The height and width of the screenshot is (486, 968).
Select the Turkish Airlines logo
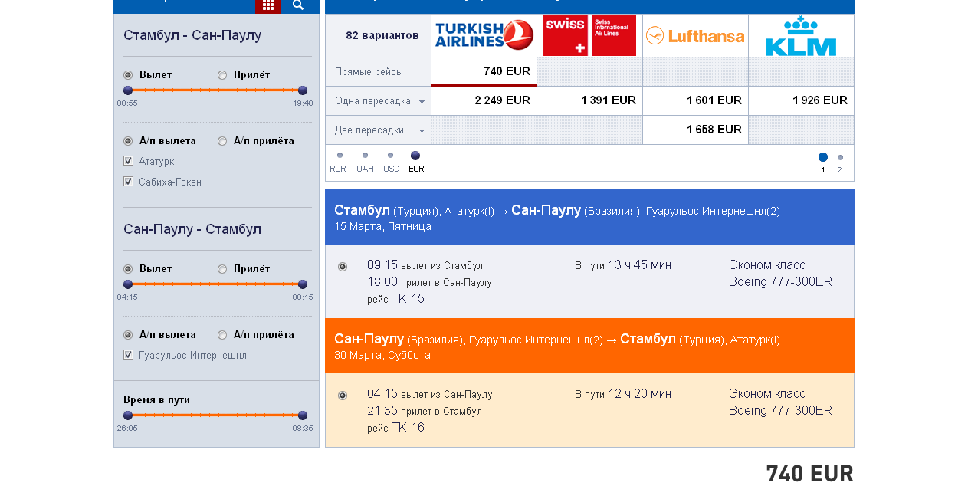click(x=484, y=35)
